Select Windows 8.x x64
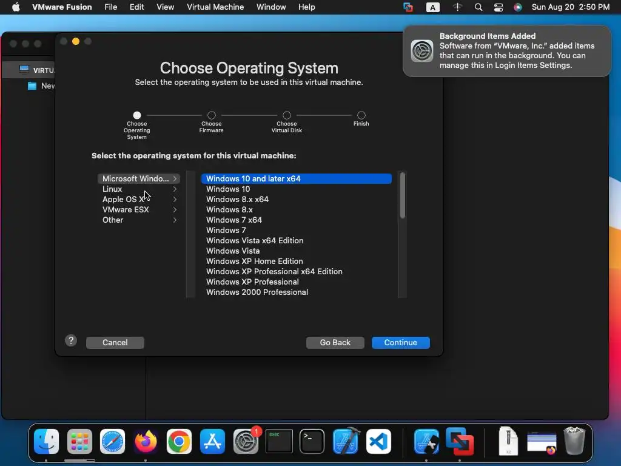The image size is (621, 466). tap(296, 199)
